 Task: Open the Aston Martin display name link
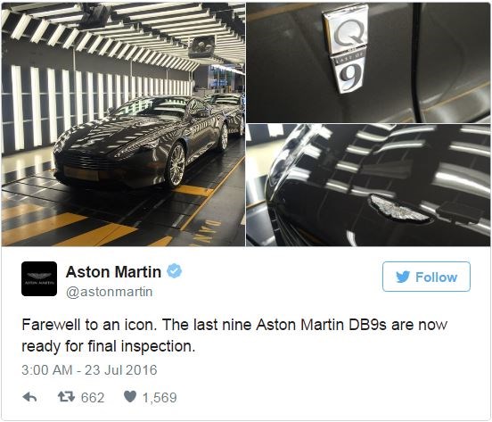pos(113,271)
